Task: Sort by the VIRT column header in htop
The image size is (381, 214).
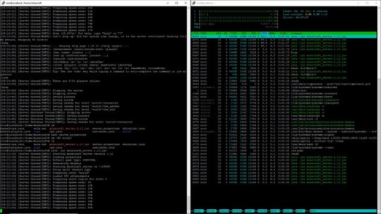Action: [x=233, y=33]
